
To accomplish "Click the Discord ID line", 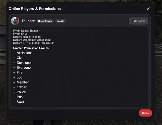I will 33,43.
